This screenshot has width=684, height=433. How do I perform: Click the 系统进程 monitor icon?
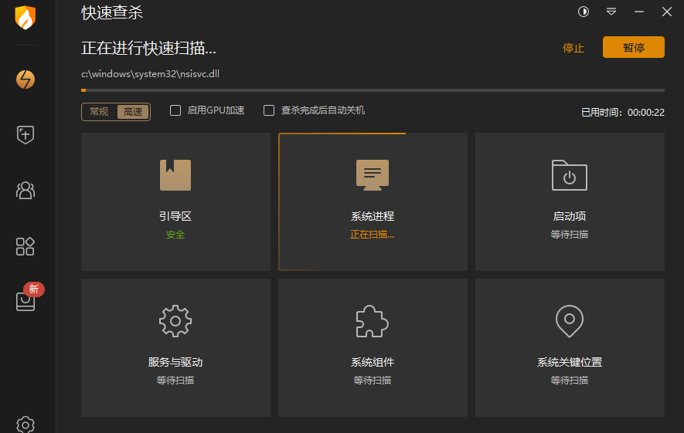coord(373,175)
